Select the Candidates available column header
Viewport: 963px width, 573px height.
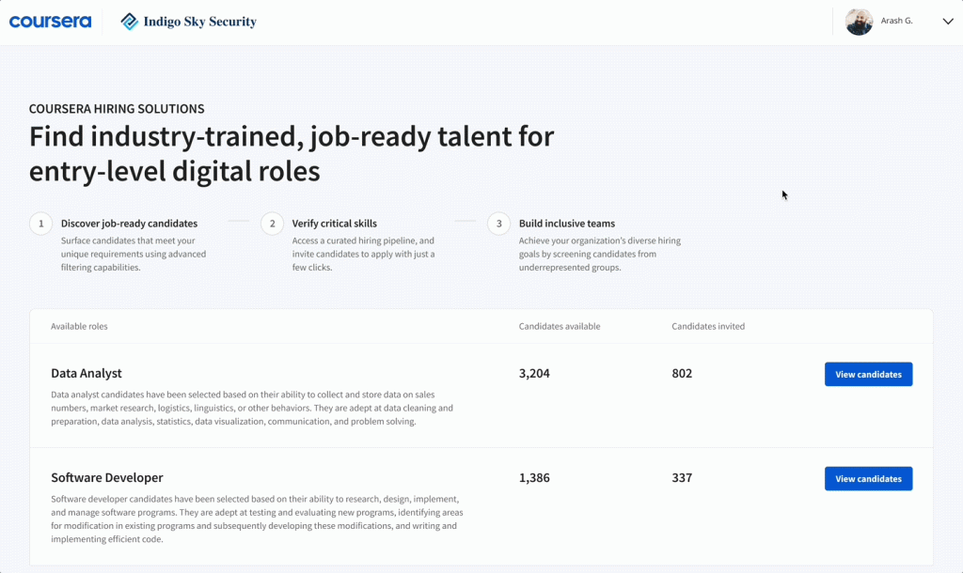click(x=560, y=327)
